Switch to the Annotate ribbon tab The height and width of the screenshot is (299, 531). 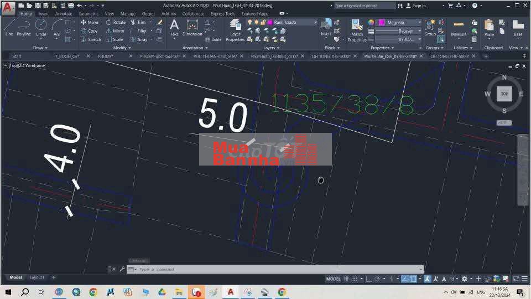[64, 13]
